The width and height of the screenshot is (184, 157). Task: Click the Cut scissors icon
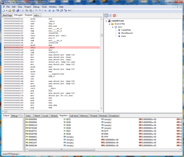[x=23, y=11]
